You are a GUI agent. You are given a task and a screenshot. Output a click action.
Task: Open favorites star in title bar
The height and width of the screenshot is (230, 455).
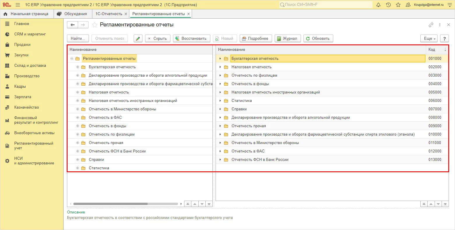tap(398, 5)
